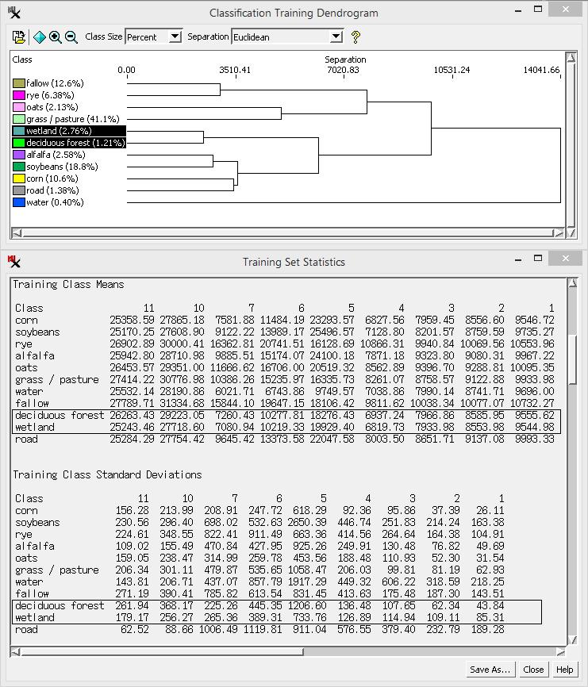Select the water (0.40%) class label

click(x=55, y=202)
